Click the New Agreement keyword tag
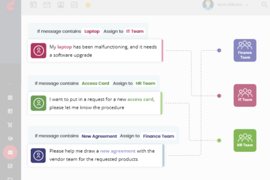Screen dimensions: 270x180 [x=99, y=136]
